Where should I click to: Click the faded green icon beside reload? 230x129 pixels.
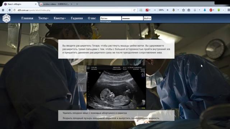point(141,10)
